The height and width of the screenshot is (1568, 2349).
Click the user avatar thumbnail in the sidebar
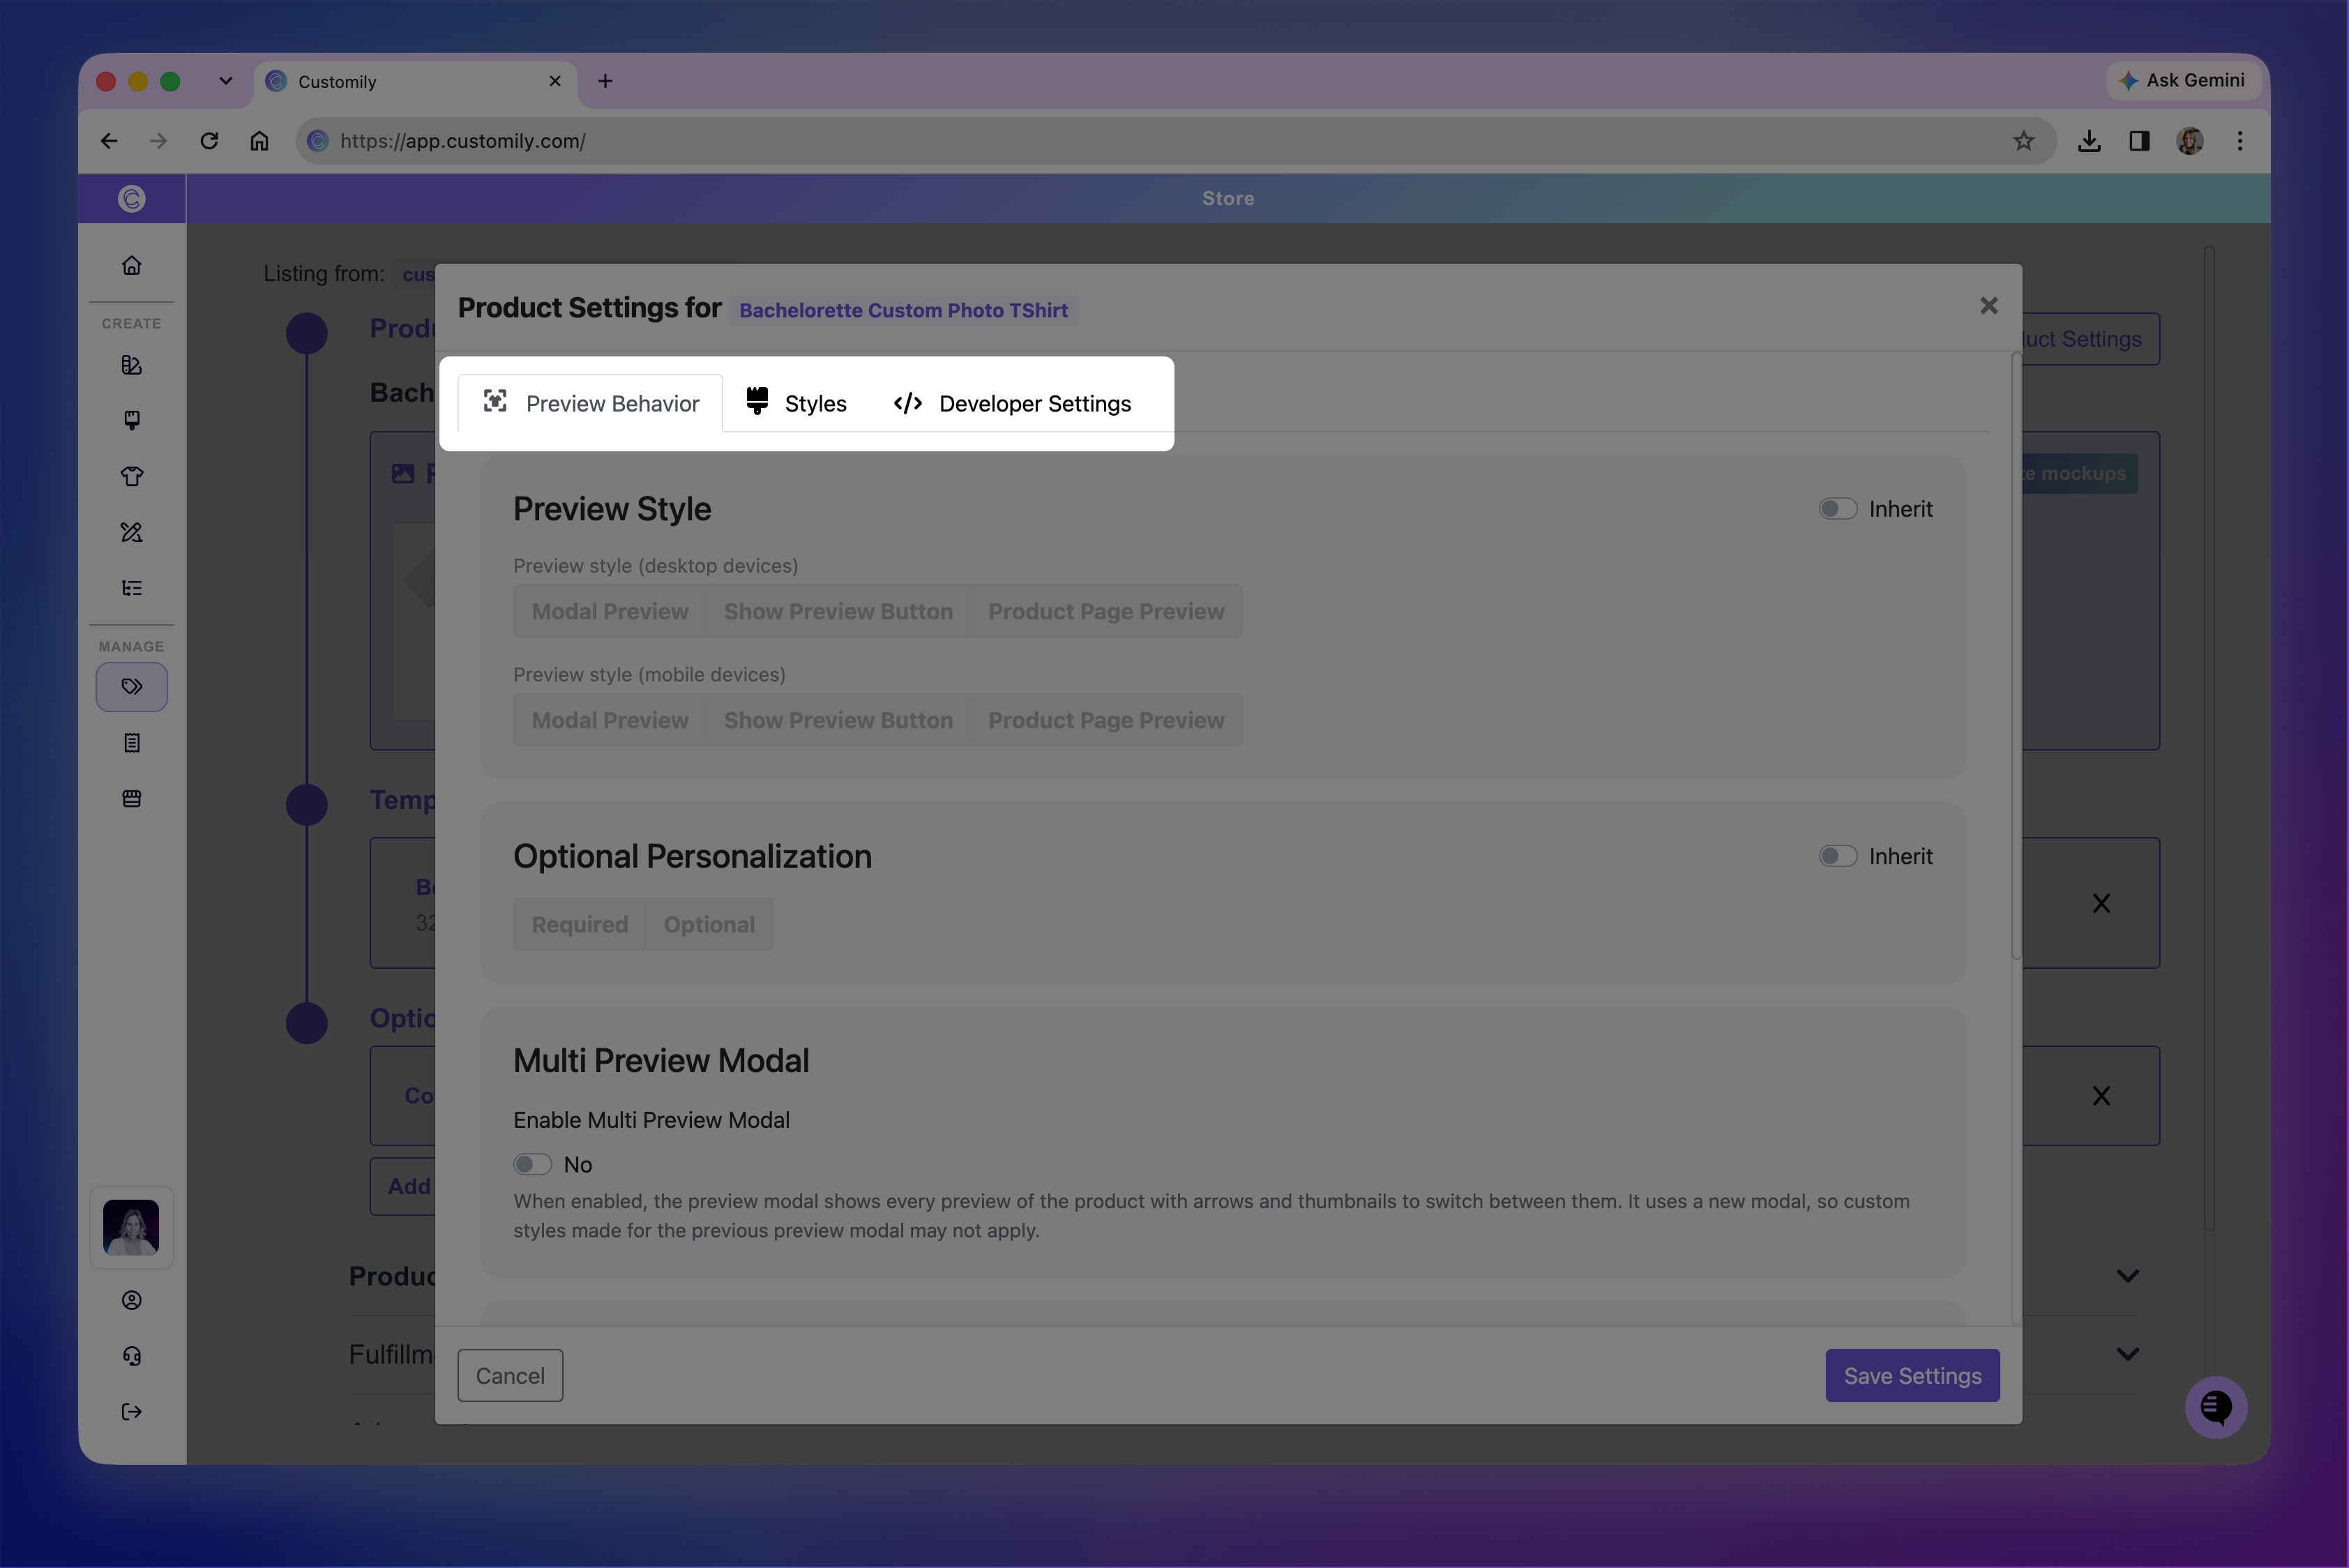click(131, 1227)
